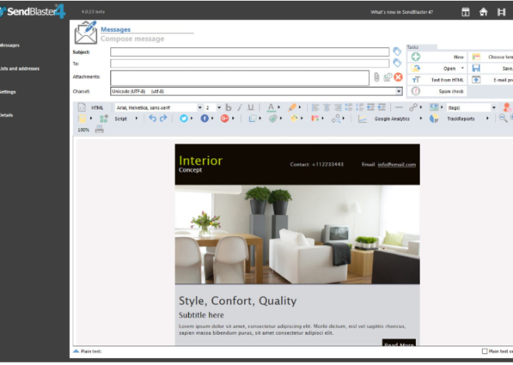Create a New message from Tasks
The image size is (513, 365).
tap(437, 57)
